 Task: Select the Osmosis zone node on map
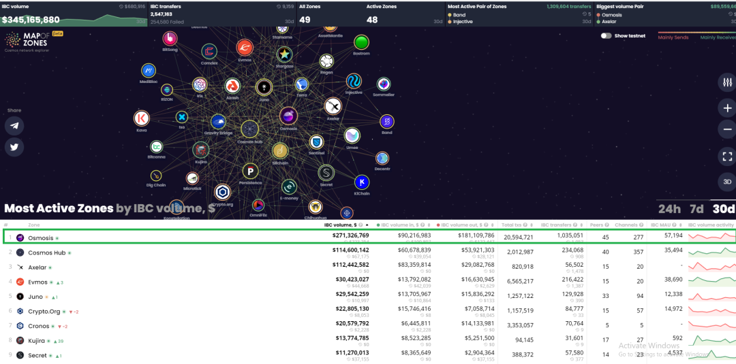tap(288, 116)
